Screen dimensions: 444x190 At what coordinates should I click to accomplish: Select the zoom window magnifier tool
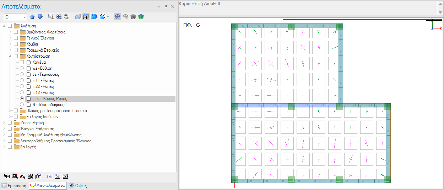click(51, 17)
